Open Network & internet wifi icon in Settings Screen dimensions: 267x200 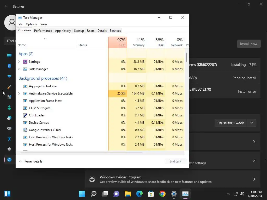click(x=9, y=76)
